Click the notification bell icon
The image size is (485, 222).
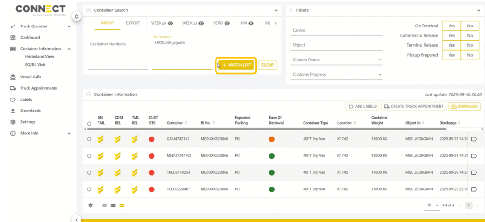tap(77, 17)
